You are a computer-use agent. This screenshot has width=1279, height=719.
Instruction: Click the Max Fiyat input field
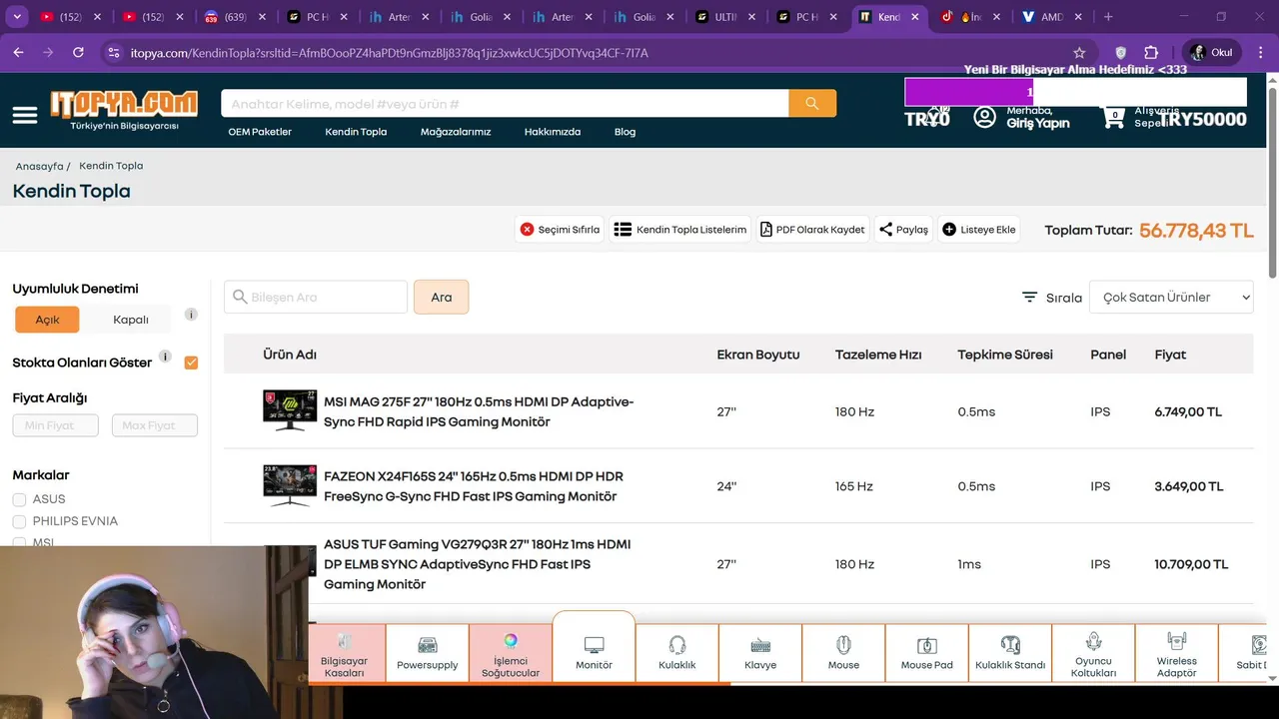point(155,425)
